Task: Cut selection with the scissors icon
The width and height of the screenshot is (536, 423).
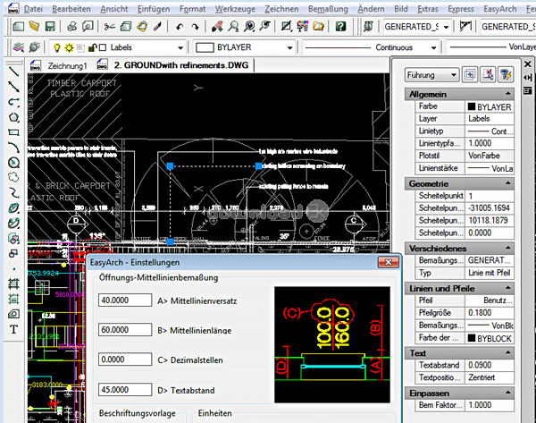Action: tap(109, 26)
